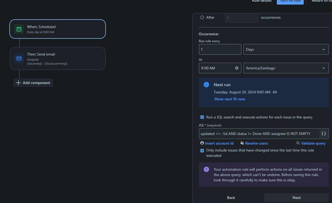Click the blue info icon in Next run
Viewport: 332px width, 203px height.
[206, 85]
